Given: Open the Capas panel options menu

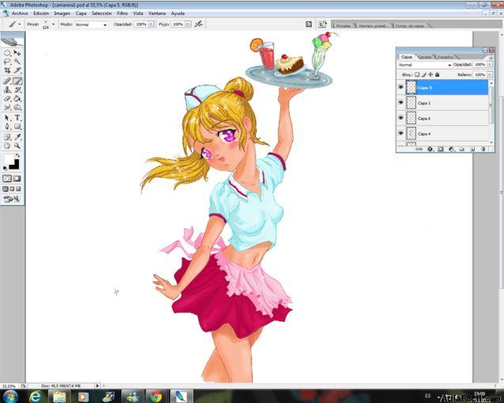Looking at the screenshot, I should [x=491, y=57].
